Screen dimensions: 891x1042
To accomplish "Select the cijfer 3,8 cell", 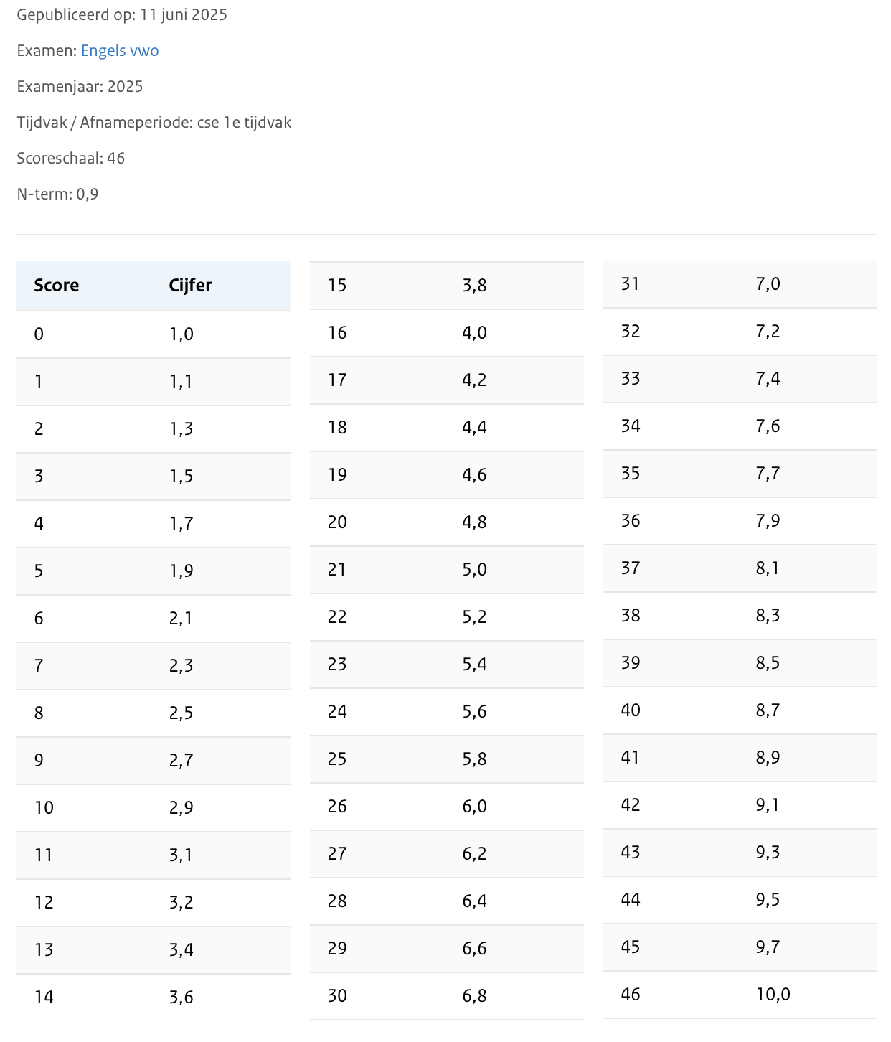I will pos(474,286).
